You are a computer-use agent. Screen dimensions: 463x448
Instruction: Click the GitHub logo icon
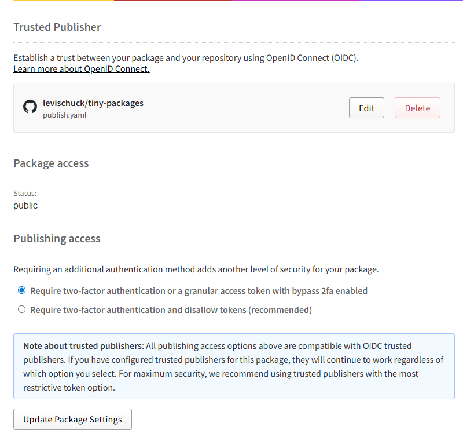tap(30, 108)
